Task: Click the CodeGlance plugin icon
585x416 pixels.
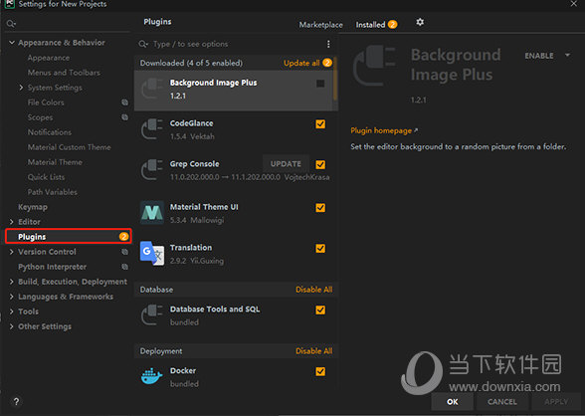Action: (152, 128)
